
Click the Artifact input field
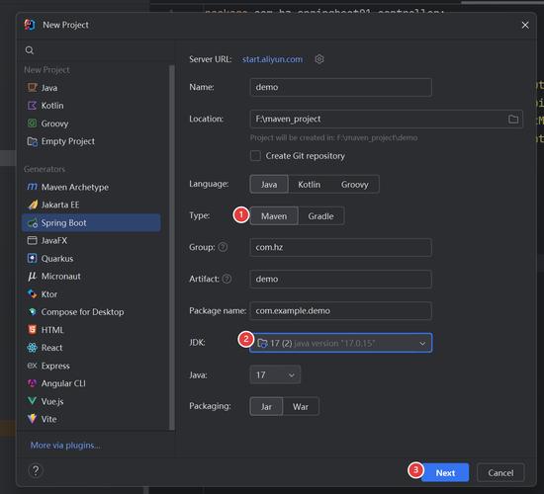click(x=340, y=279)
